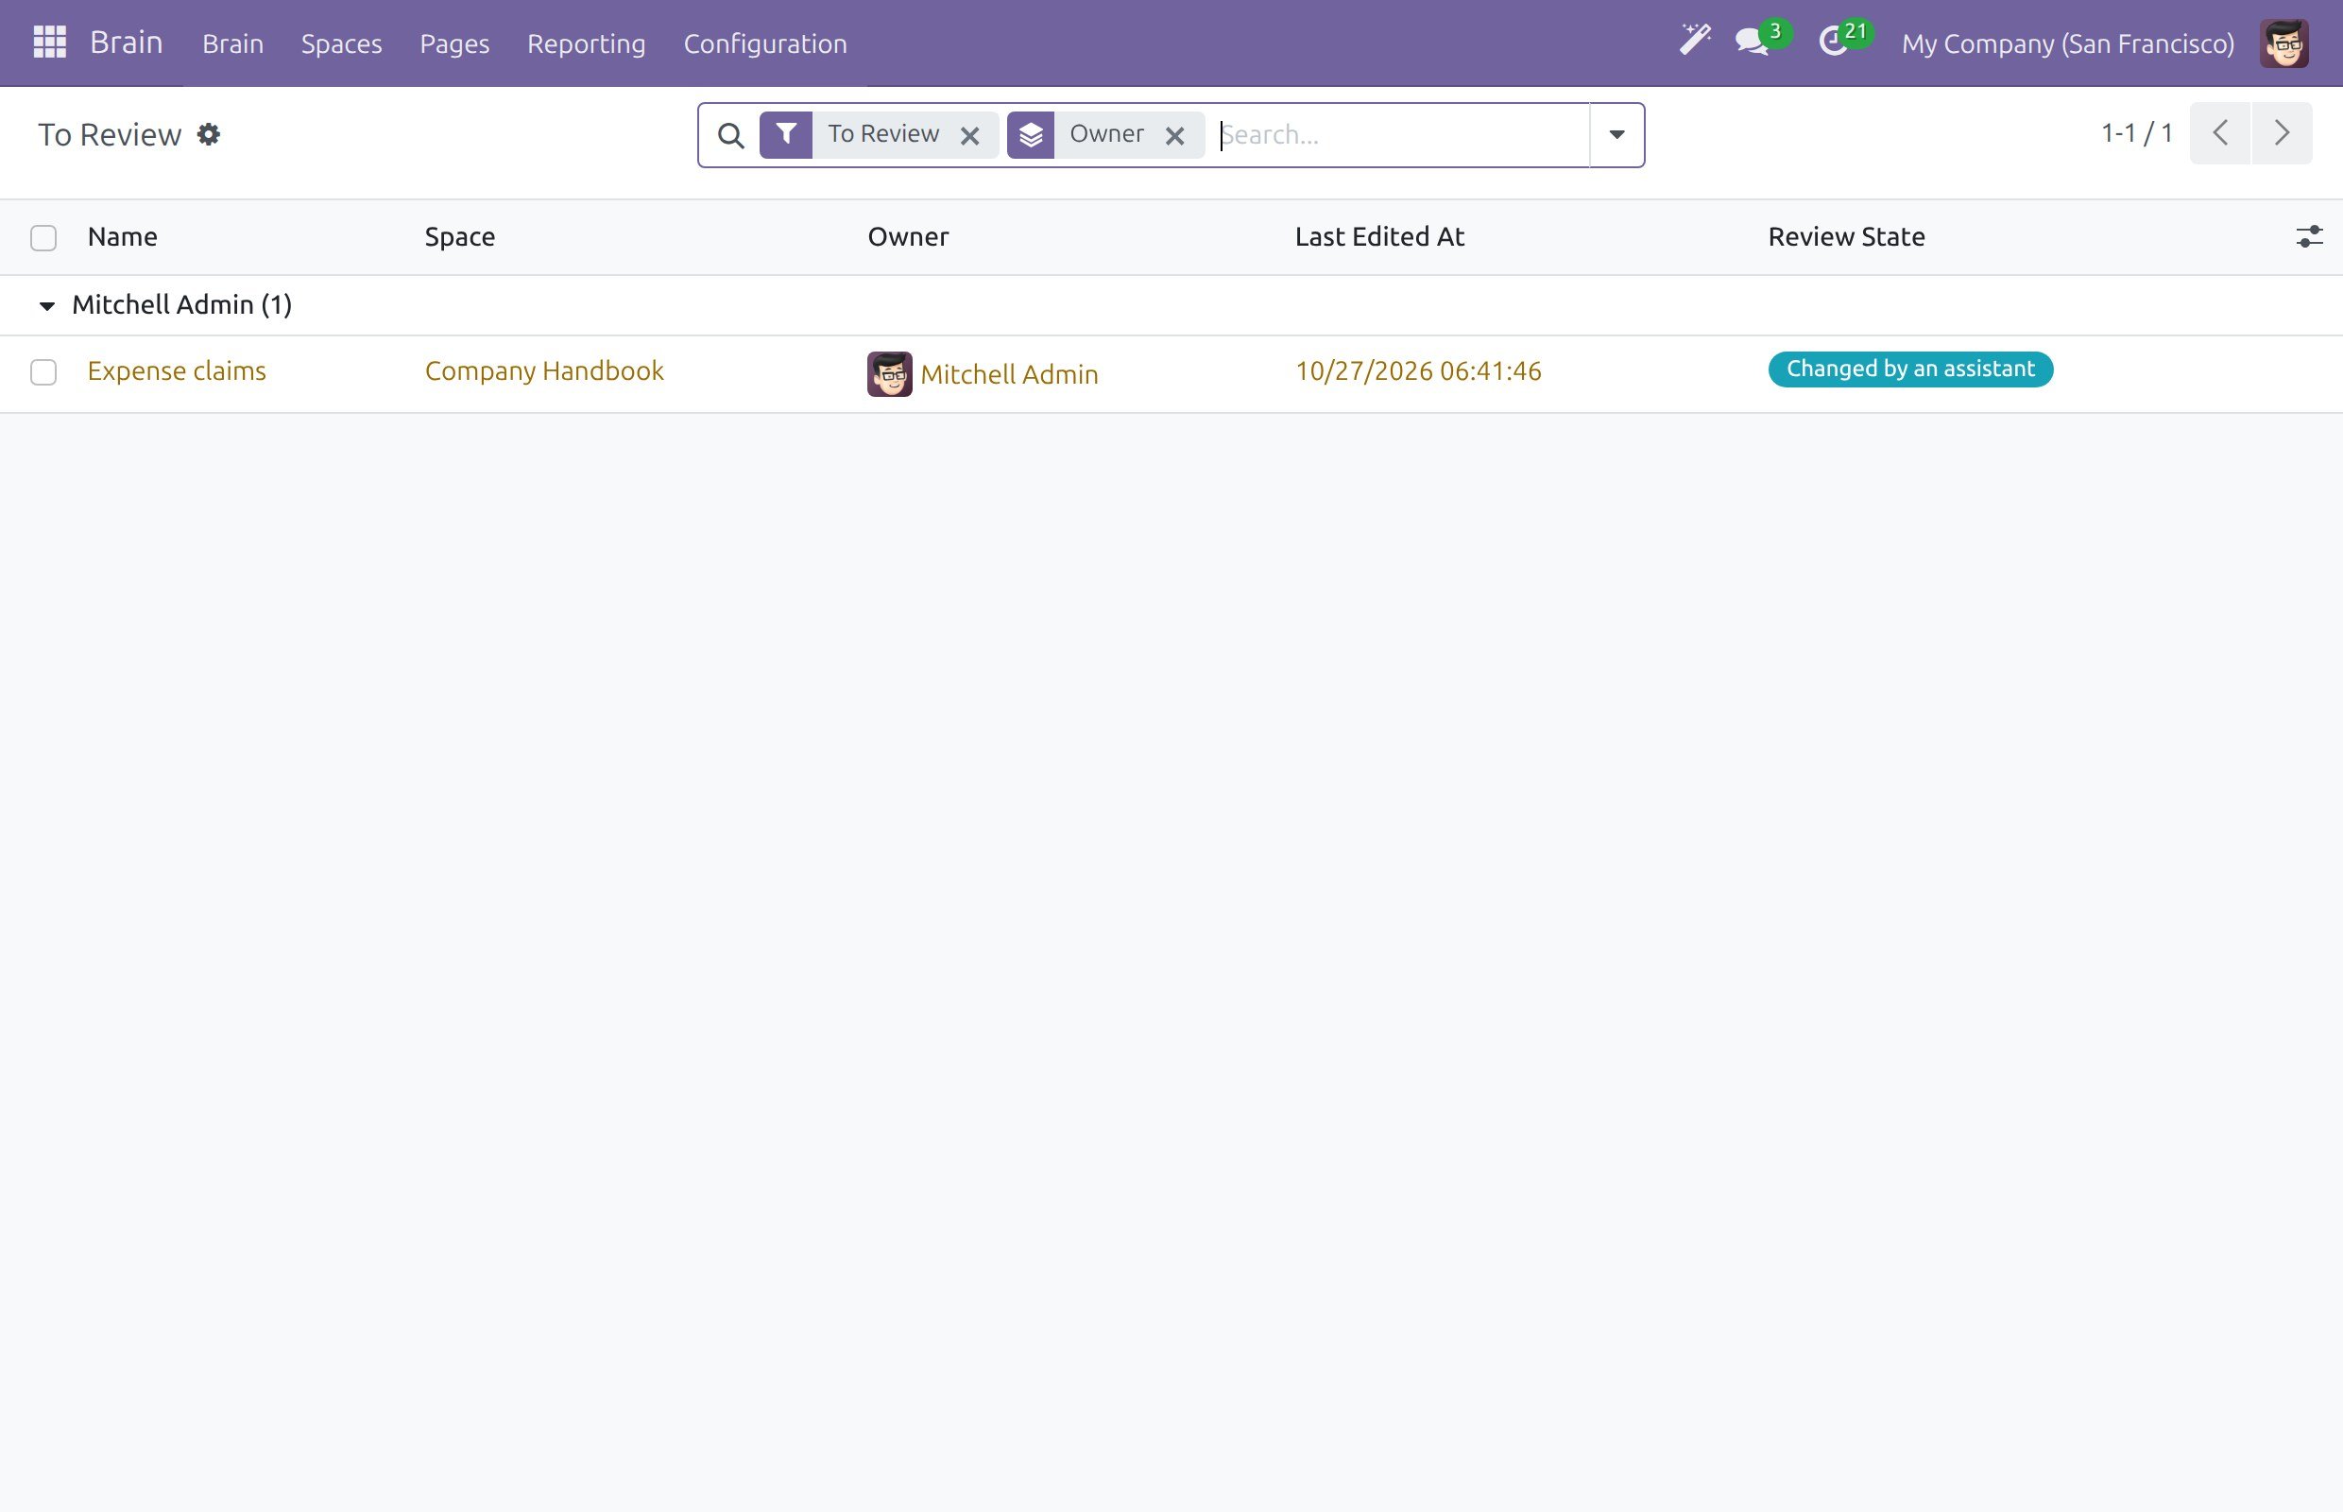Viewport: 2343px width, 1512px height.
Task: Go to previous page arrow
Action: tap(2220, 132)
